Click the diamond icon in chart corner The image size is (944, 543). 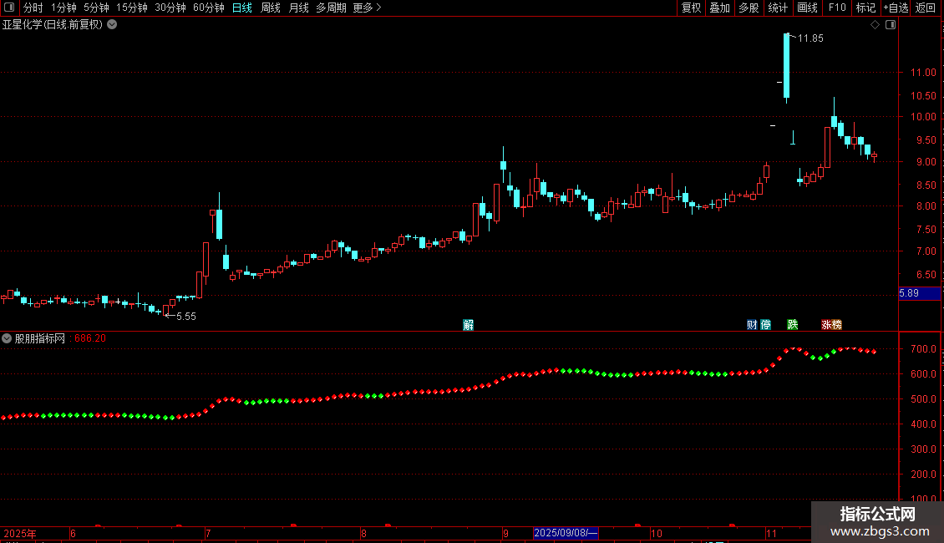tap(875, 25)
